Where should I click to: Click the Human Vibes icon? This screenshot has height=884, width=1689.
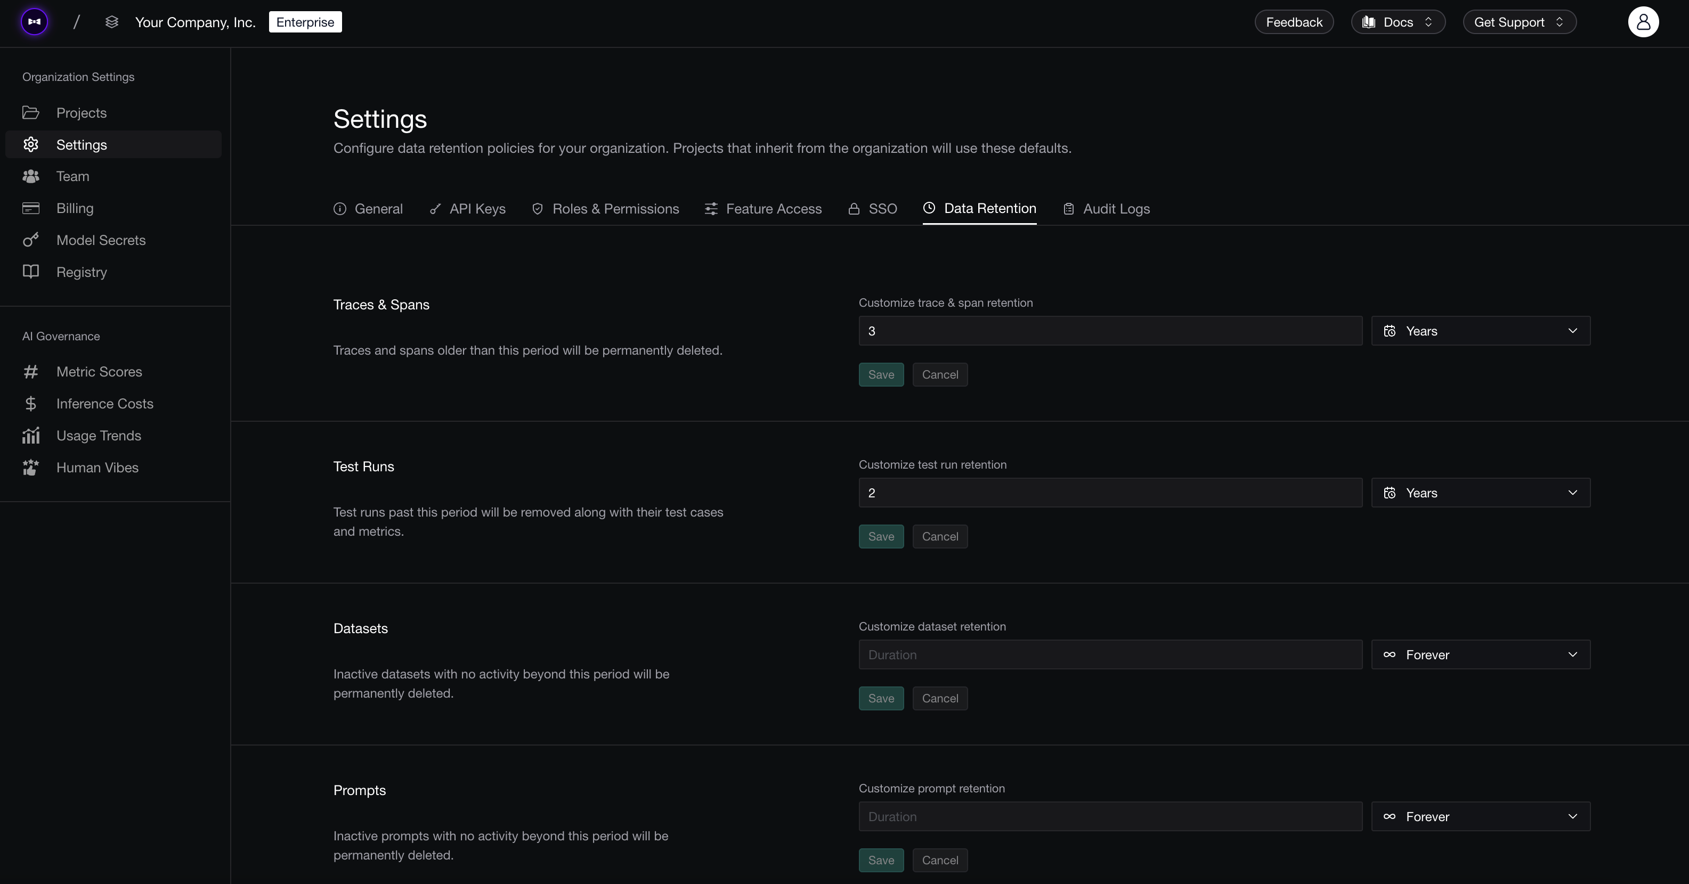coord(31,467)
